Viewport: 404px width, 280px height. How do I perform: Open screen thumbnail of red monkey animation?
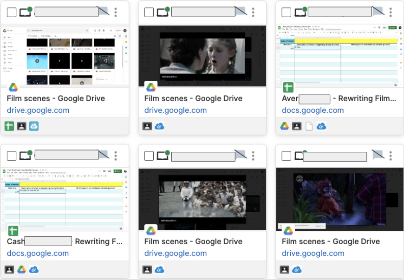coord(339,199)
